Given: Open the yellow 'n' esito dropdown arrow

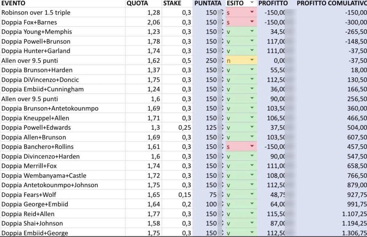Looking at the screenshot, I should 252,60.
